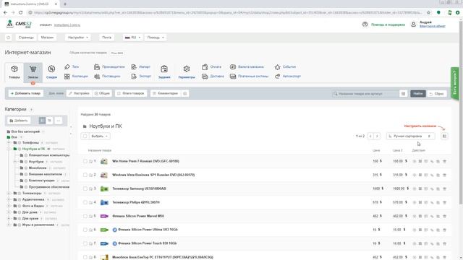Click the page vertical scrollbar
The image size is (463, 260).
click(461, 112)
